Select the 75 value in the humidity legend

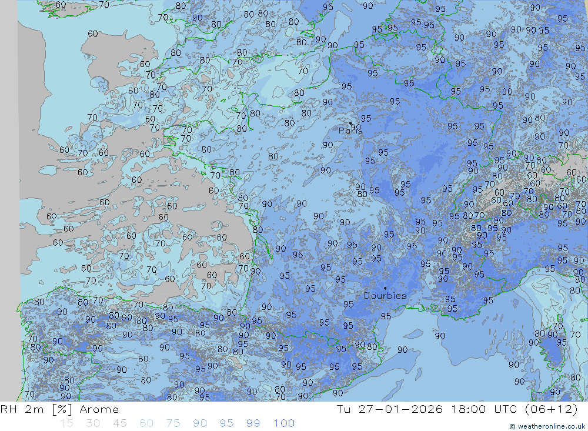pyautogui.click(x=173, y=423)
